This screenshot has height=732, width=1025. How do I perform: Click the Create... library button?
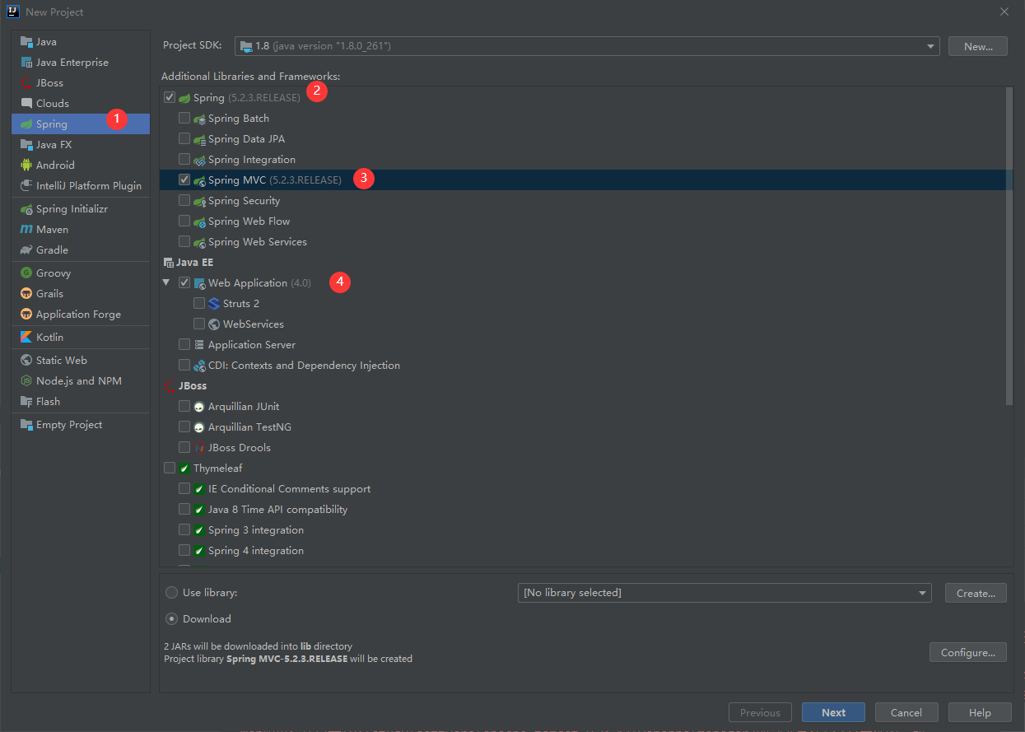[976, 593]
